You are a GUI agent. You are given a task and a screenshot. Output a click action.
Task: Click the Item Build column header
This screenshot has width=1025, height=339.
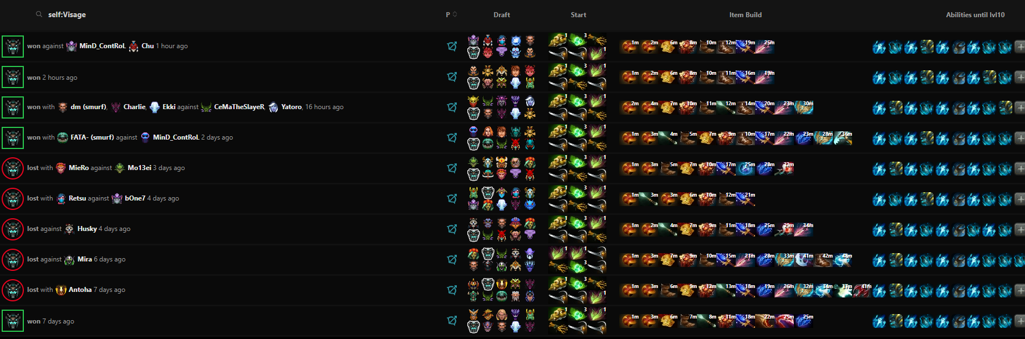point(745,15)
